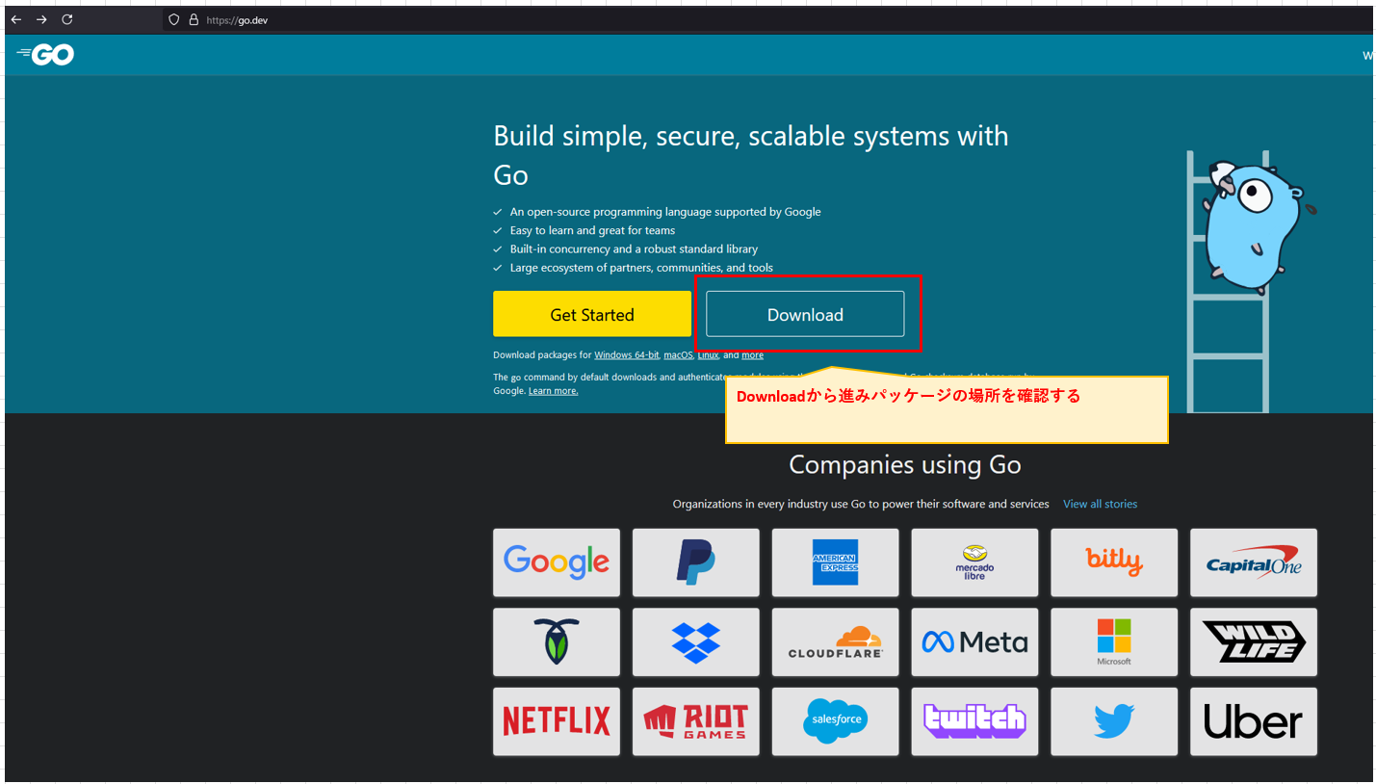Click the PayPal logo tile

click(695, 562)
